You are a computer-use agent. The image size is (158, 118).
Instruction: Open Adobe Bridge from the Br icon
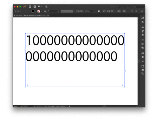click(x=30, y=7)
